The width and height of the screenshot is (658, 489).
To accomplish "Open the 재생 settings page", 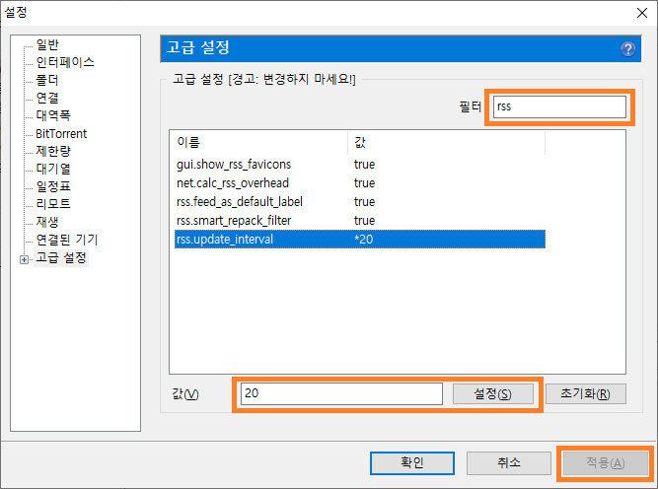I will 47,222.
